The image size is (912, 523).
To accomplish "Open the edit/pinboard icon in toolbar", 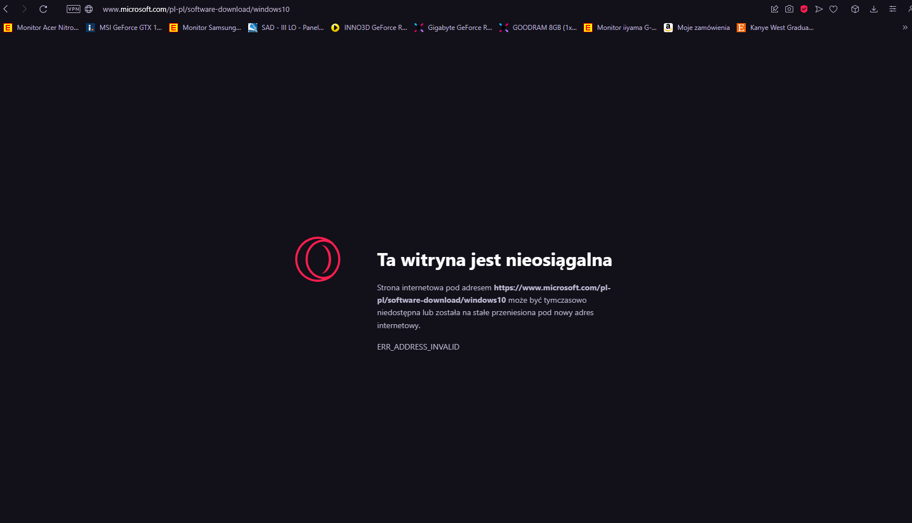I will (775, 9).
